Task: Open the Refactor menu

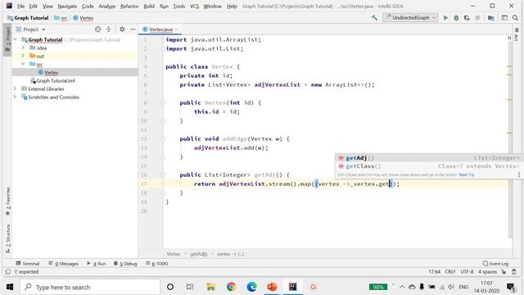Action: (129, 6)
